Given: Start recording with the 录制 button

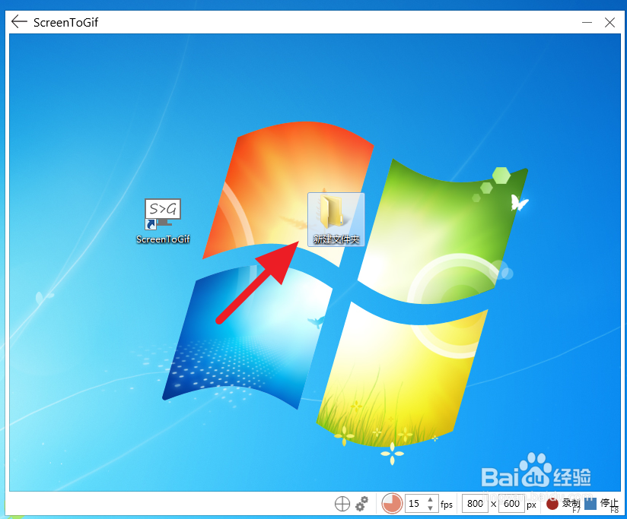Looking at the screenshot, I should 563,505.
